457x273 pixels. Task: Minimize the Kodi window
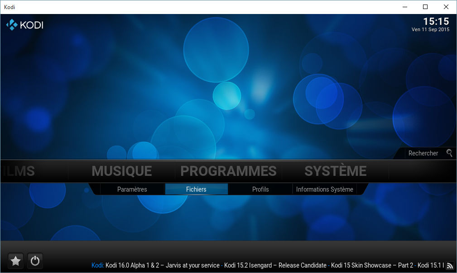point(405,7)
